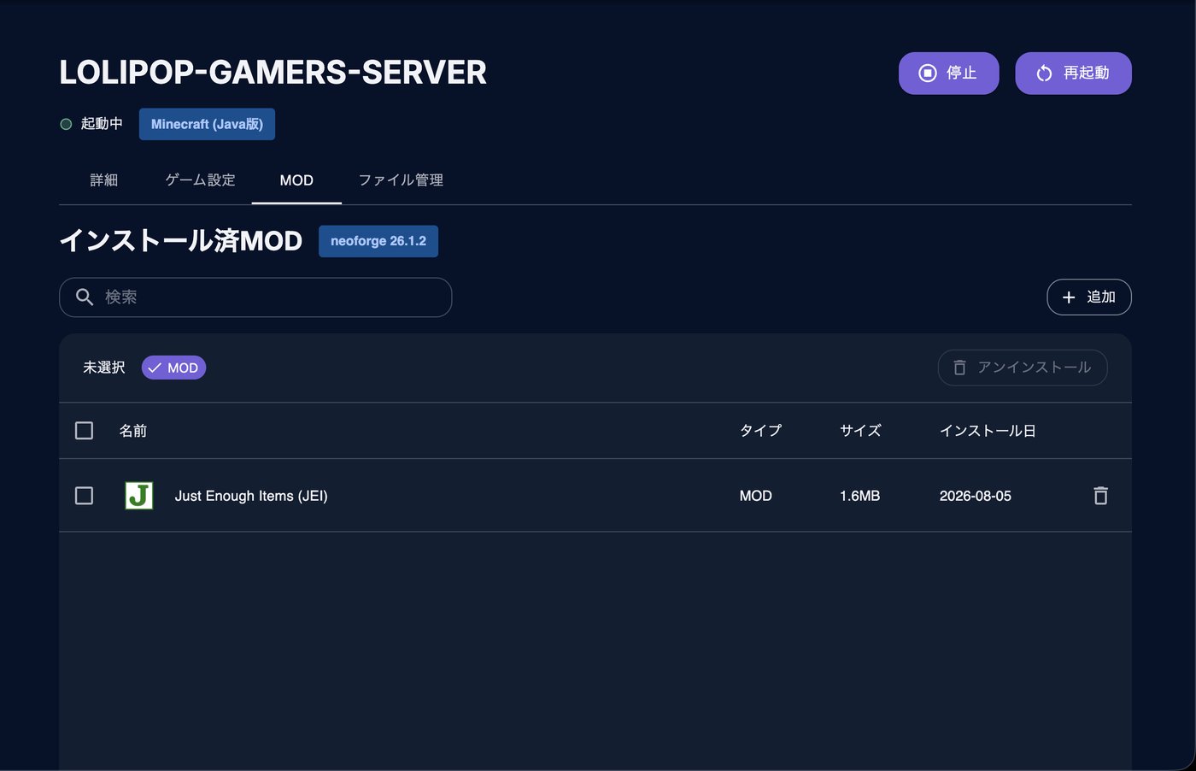Click the magnifier icon in search box

coord(85,297)
